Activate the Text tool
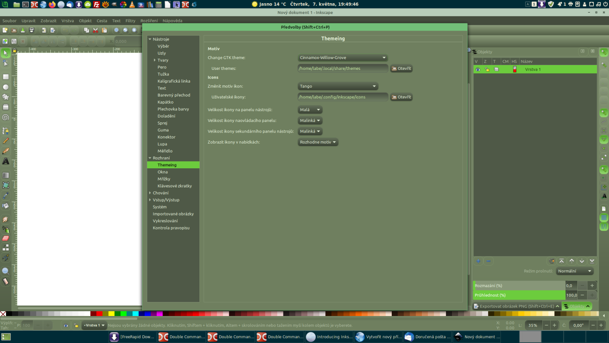Viewport: 609px width, 343px height. pos(6,161)
